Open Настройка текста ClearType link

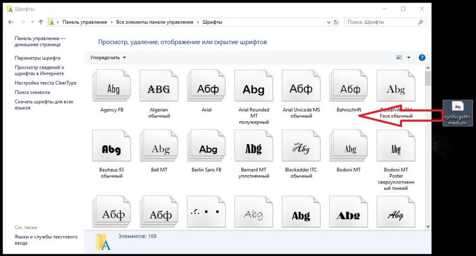[x=46, y=83]
